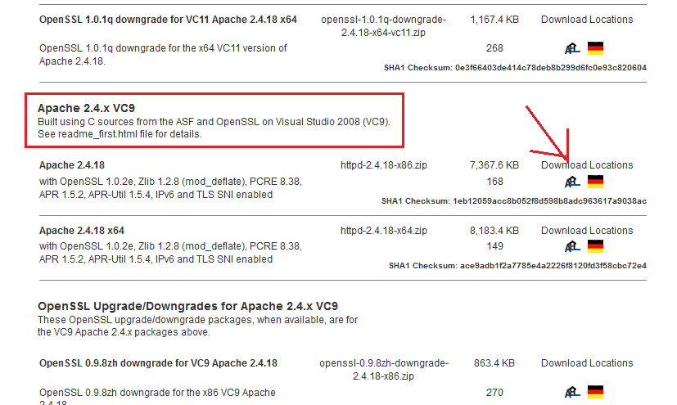
Task: Click Apache Haus mirror icon for OpenSSL 1.0.1q
Action: click(x=572, y=48)
